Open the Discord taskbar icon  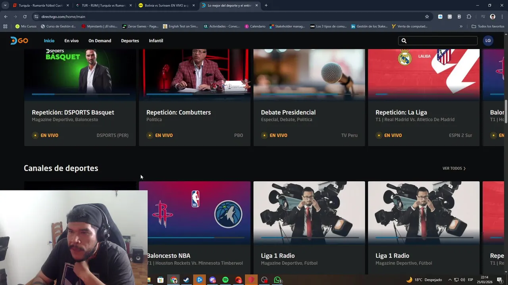tap(212, 280)
